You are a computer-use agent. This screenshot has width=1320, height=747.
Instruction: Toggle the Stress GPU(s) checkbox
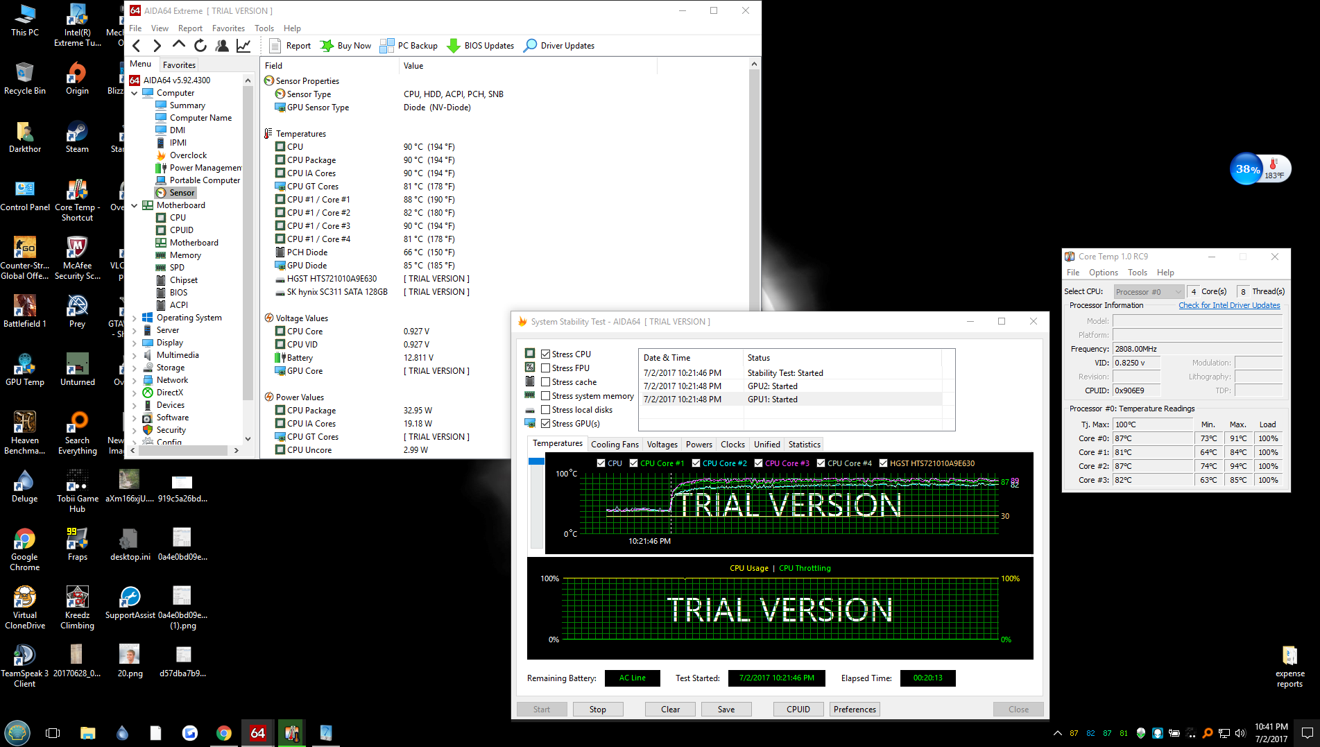pos(546,424)
